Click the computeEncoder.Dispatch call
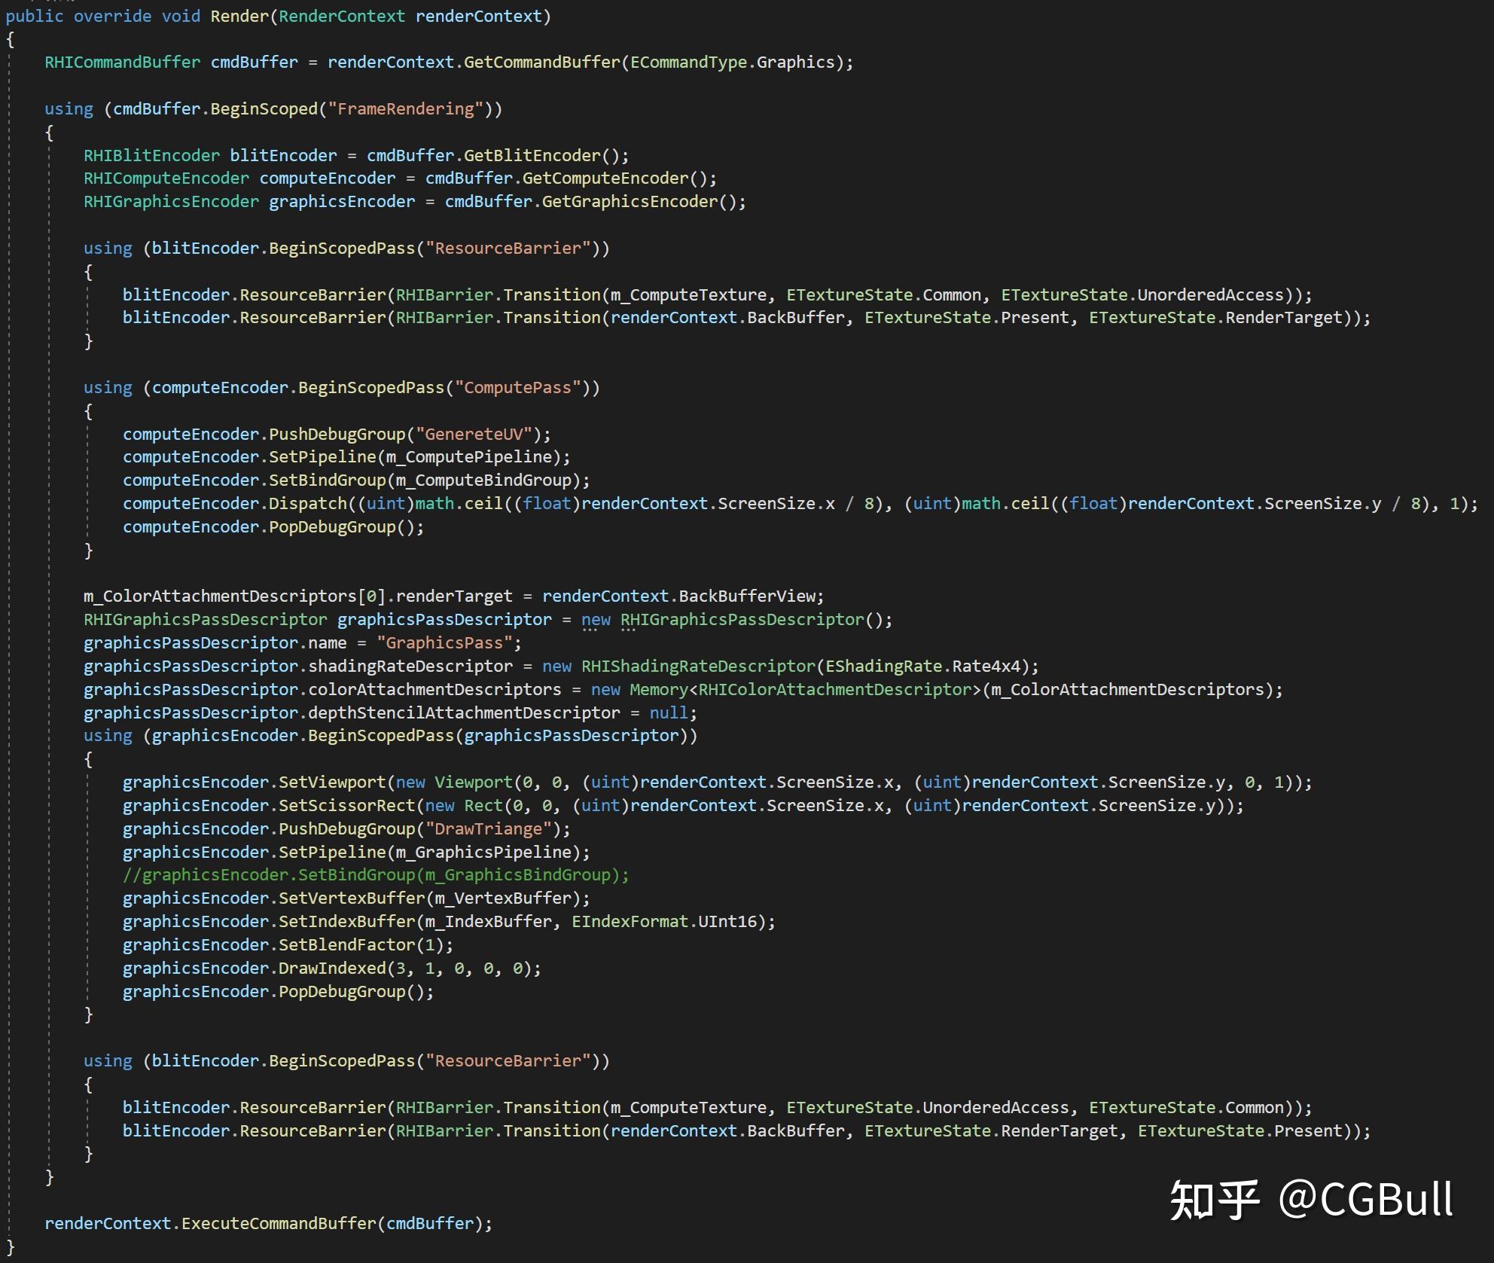1494x1263 pixels. point(308,503)
